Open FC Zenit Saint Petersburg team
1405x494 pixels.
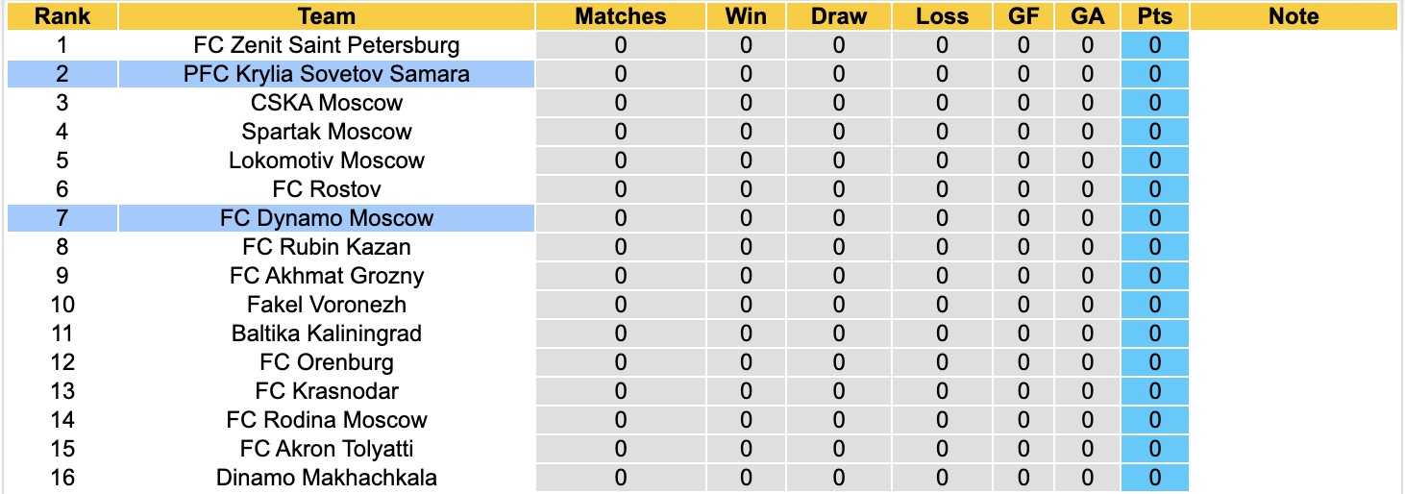(x=327, y=45)
